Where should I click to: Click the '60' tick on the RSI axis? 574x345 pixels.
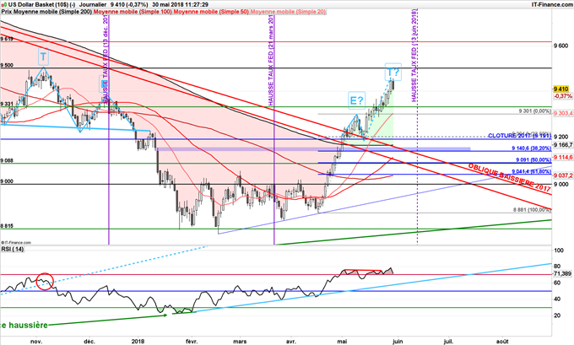click(x=557, y=283)
